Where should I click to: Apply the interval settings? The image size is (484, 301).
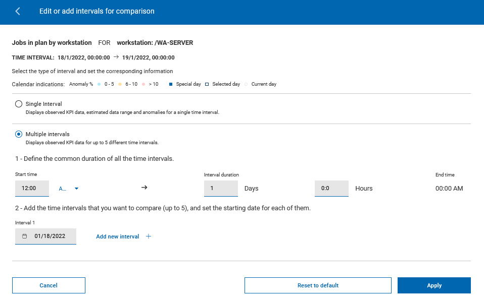(434, 285)
